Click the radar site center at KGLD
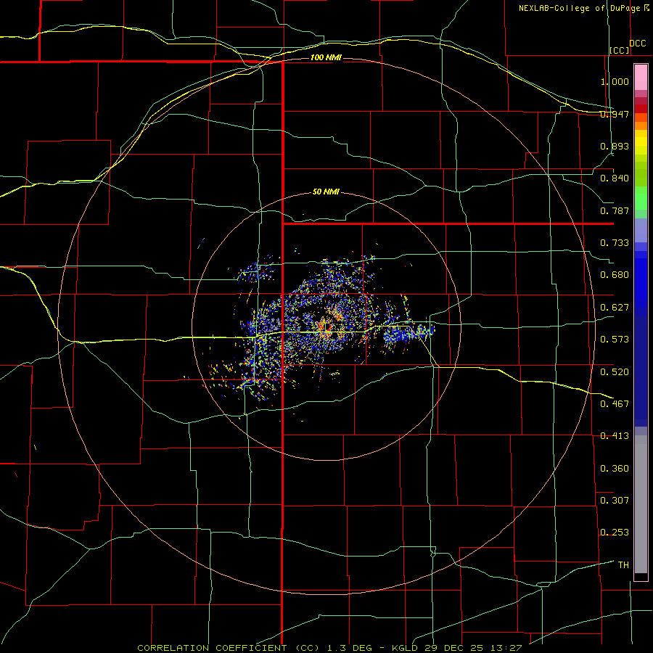653x653 pixels. [x=326, y=327]
